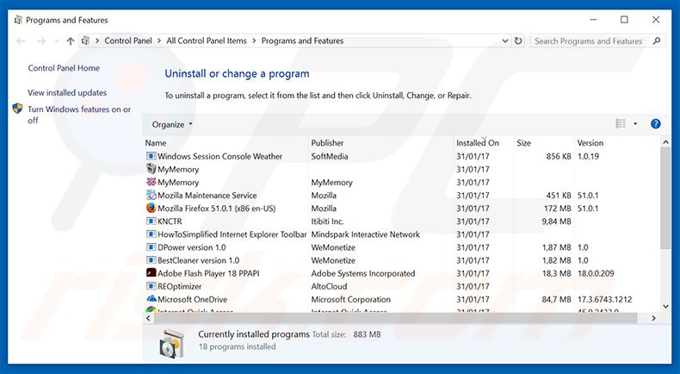This screenshot has width=680, height=374.
Task: Click the search magnifier icon
Action: pyautogui.click(x=657, y=41)
